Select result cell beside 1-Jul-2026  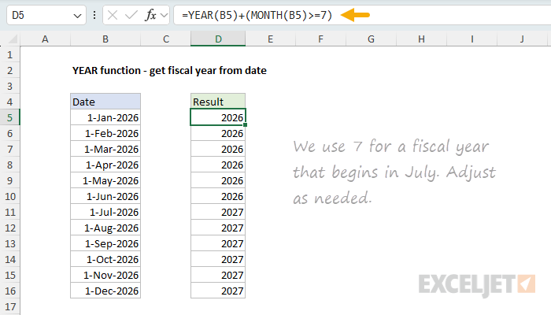click(x=218, y=213)
